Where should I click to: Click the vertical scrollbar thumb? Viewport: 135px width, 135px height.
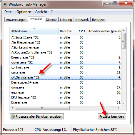124,41
